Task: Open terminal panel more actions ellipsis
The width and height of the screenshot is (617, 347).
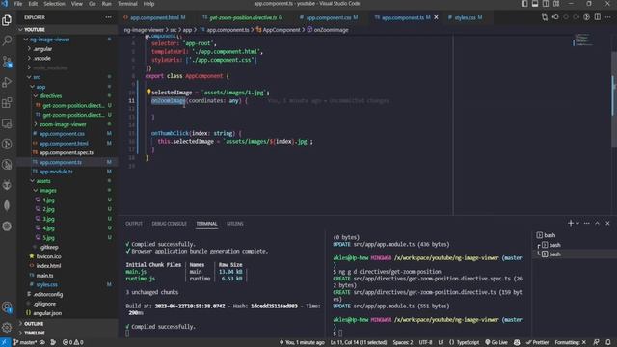Action: pos(587,223)
